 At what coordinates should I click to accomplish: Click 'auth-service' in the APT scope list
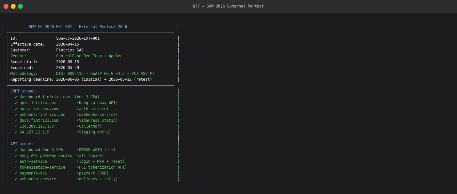[33, 161]
